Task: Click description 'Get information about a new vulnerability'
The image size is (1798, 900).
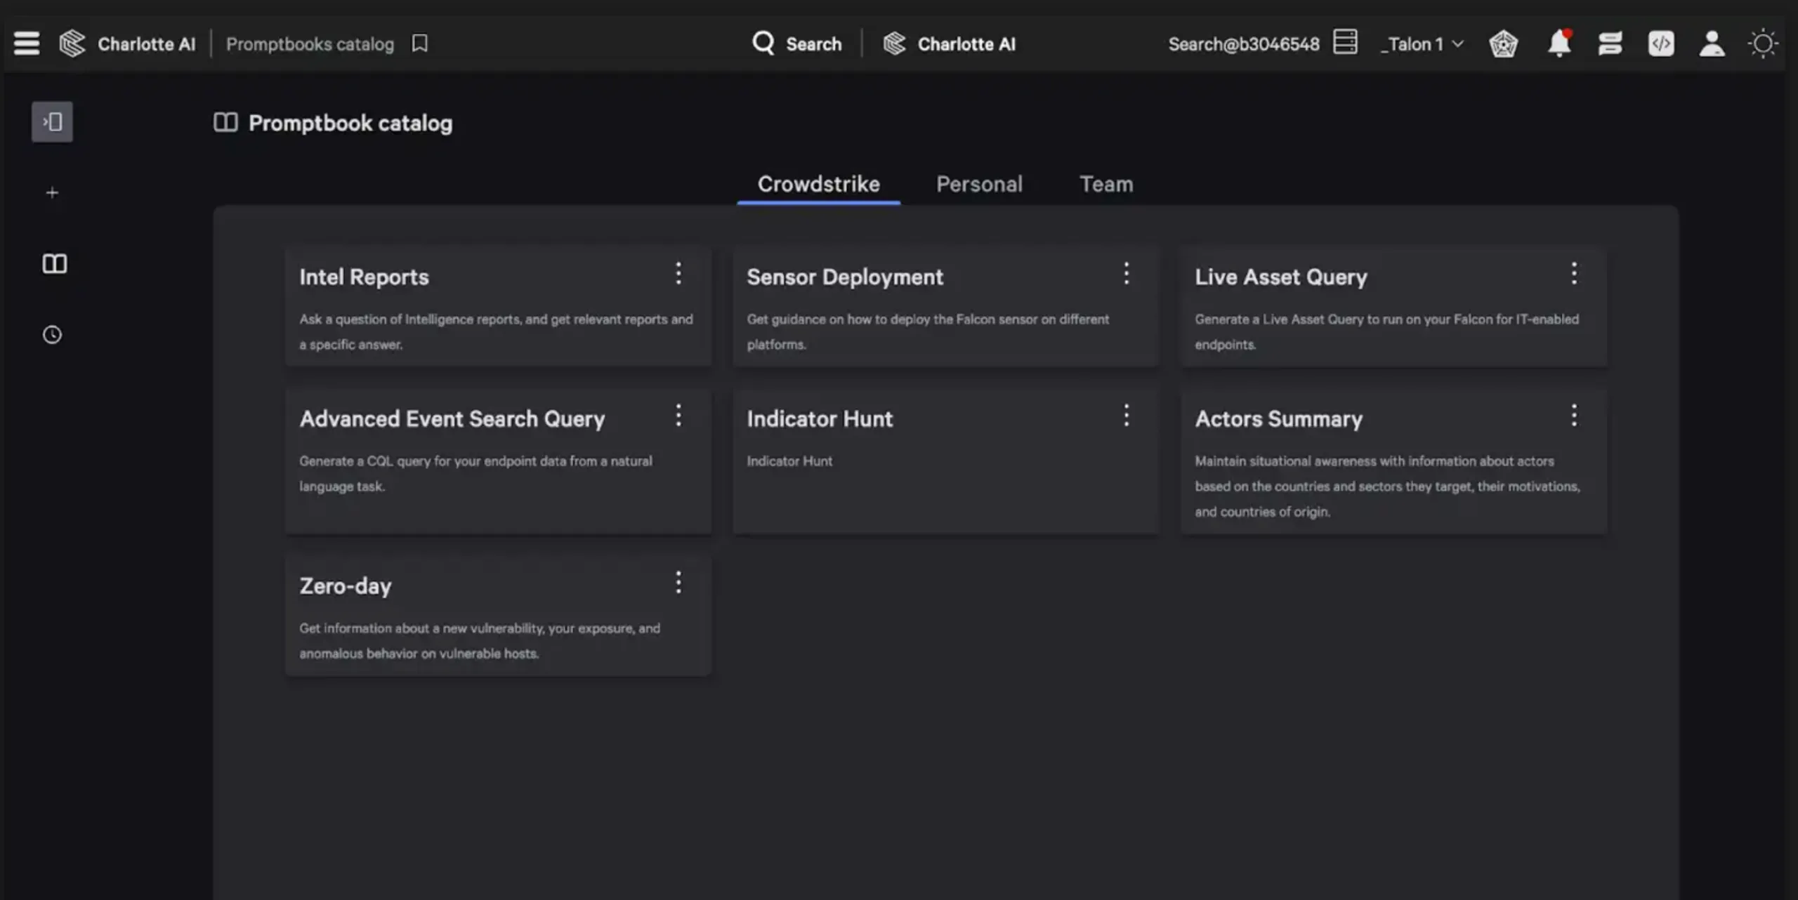Action: click(x=480, y=640)
